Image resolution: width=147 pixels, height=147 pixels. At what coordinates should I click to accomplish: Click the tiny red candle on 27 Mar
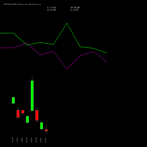[46, 130]
